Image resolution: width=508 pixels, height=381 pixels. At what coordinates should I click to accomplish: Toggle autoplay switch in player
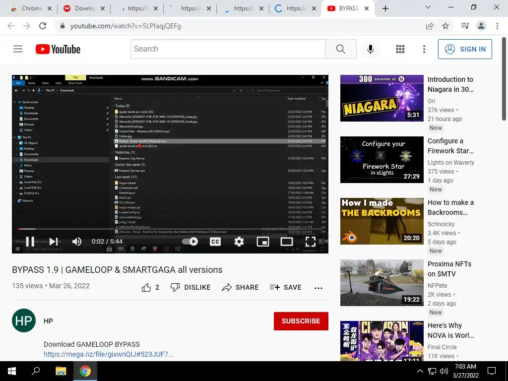click(x=190, y=242)
